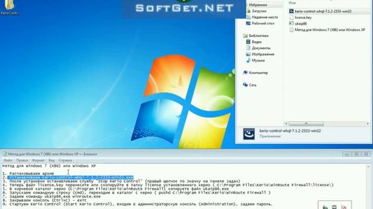Click the Приложение file type label

(270, 136)
